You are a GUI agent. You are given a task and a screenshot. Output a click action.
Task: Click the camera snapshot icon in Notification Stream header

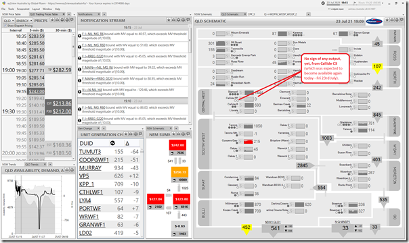(173, 20)
